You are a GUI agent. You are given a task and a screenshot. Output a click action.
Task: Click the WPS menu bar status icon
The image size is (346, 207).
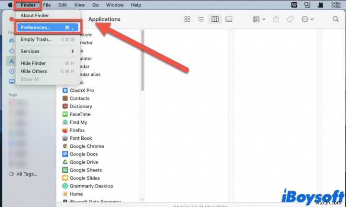(x=294, y=5)
